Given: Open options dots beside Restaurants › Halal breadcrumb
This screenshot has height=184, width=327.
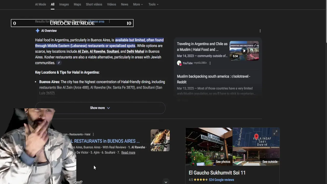Looking at the screenshot, I should pos(93,134).
